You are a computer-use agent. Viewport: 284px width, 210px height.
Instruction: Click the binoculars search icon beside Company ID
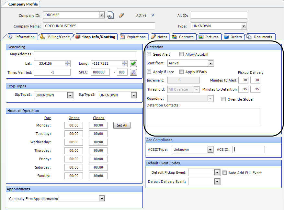pyautogui.click(x=111, y=15)
